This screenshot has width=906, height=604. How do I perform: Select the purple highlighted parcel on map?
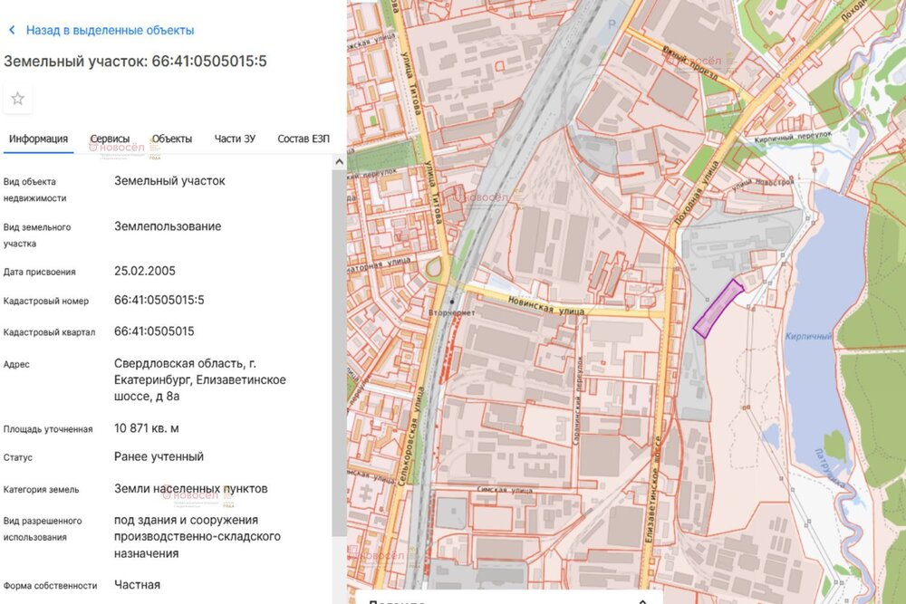point(718,308)
